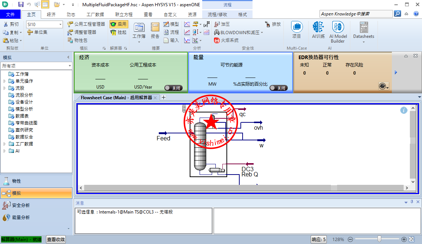Image resolution: width=422 pixels, height=244 pixels.
Task: Select 案例研究 in the tree
Action: point(24,130)
